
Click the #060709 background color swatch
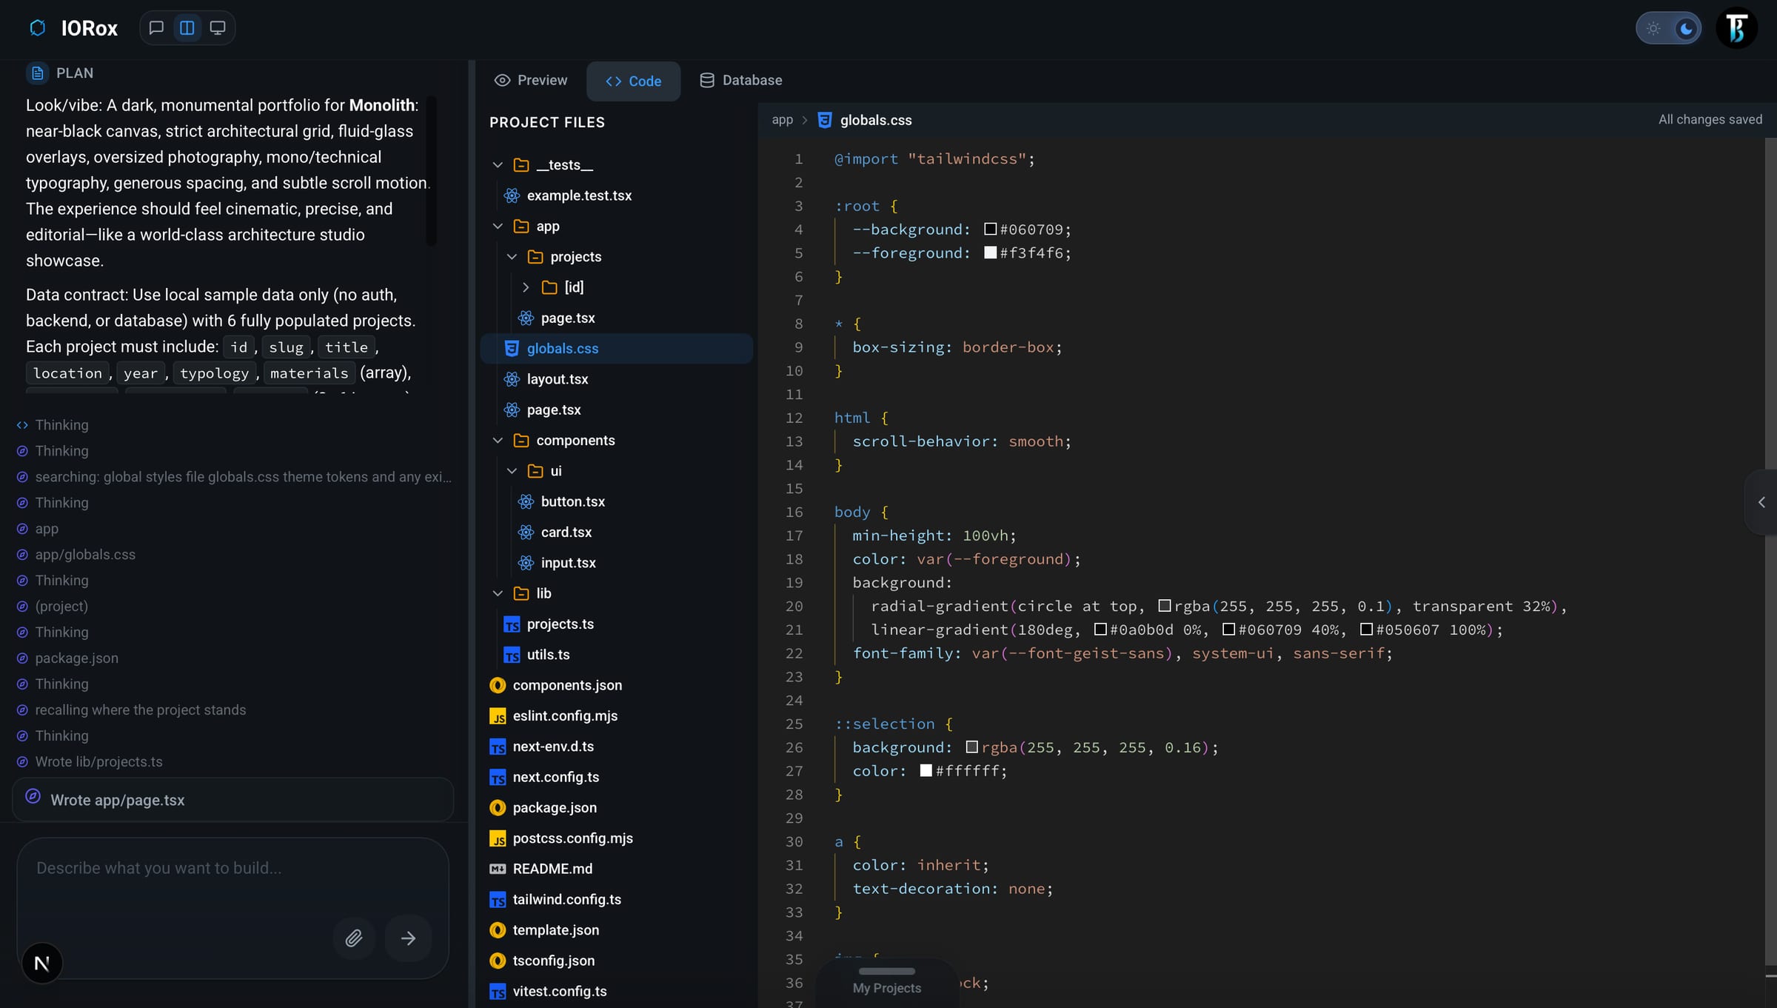[x=990, y=229]
